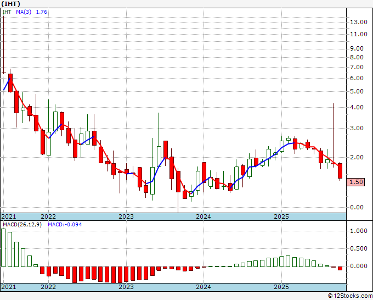Click the 1.76 moving average value
Viewport: 373px width, 300px height.
click(41, 12)
